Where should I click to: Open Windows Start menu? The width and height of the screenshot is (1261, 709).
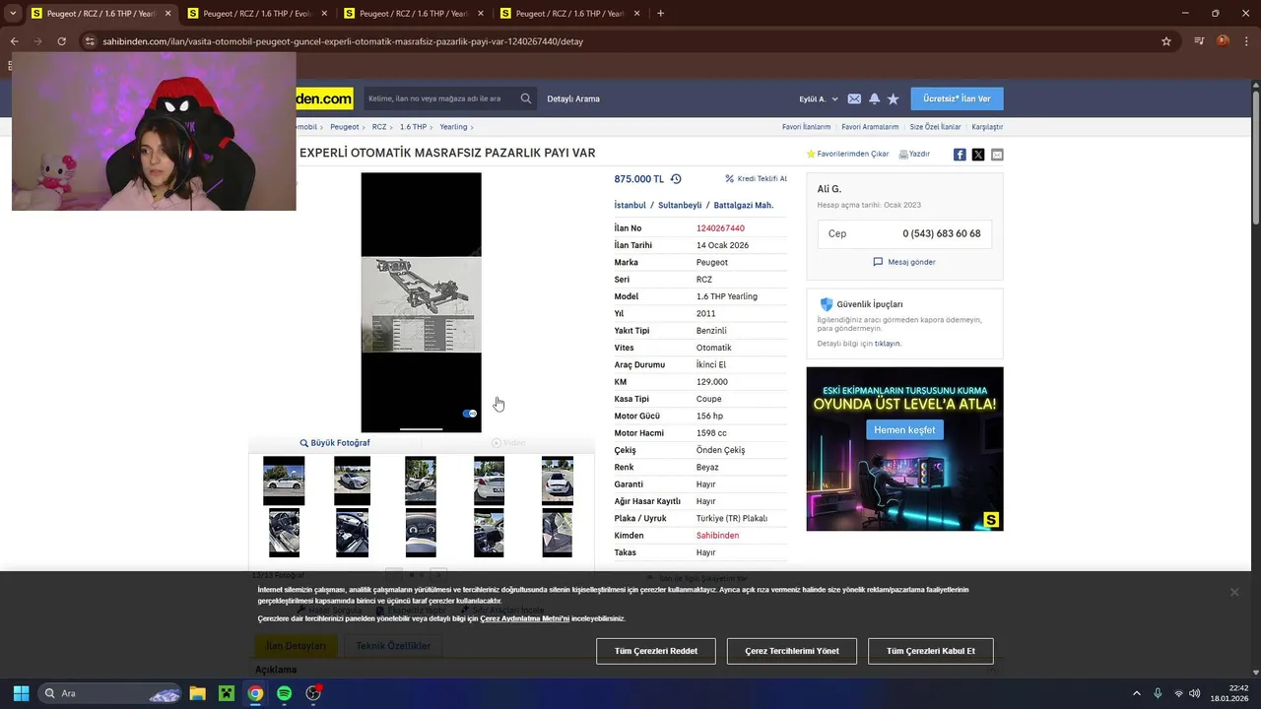point(21,693)
